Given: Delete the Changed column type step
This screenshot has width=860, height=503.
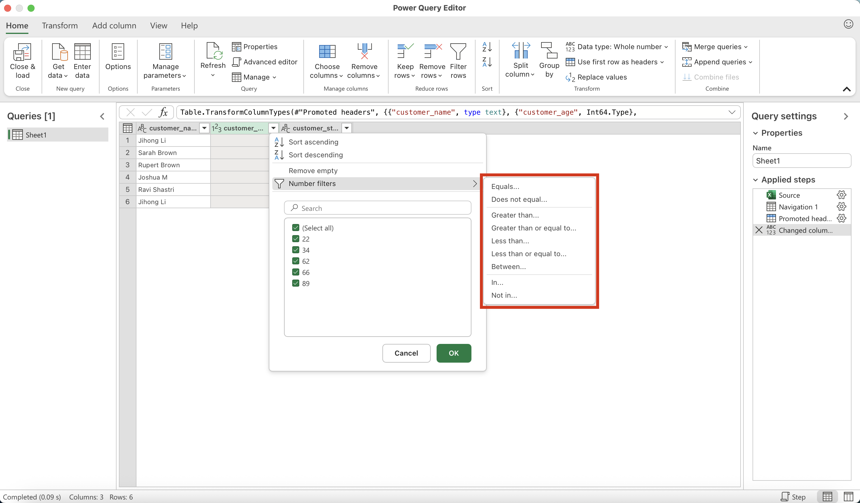Looking at the screenshot, I should point(759,230).
